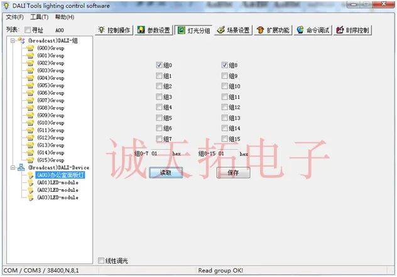Open the 场景设置 tab
397x277 pixels.
tap(234, 30)
